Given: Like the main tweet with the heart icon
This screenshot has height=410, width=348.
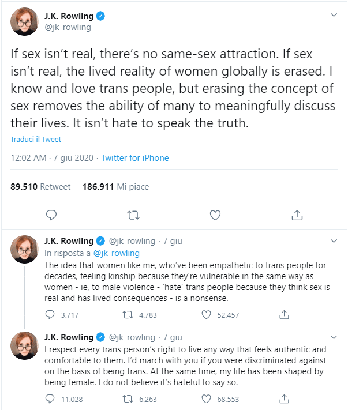Looking at the screenshot, I should [215, 215].
